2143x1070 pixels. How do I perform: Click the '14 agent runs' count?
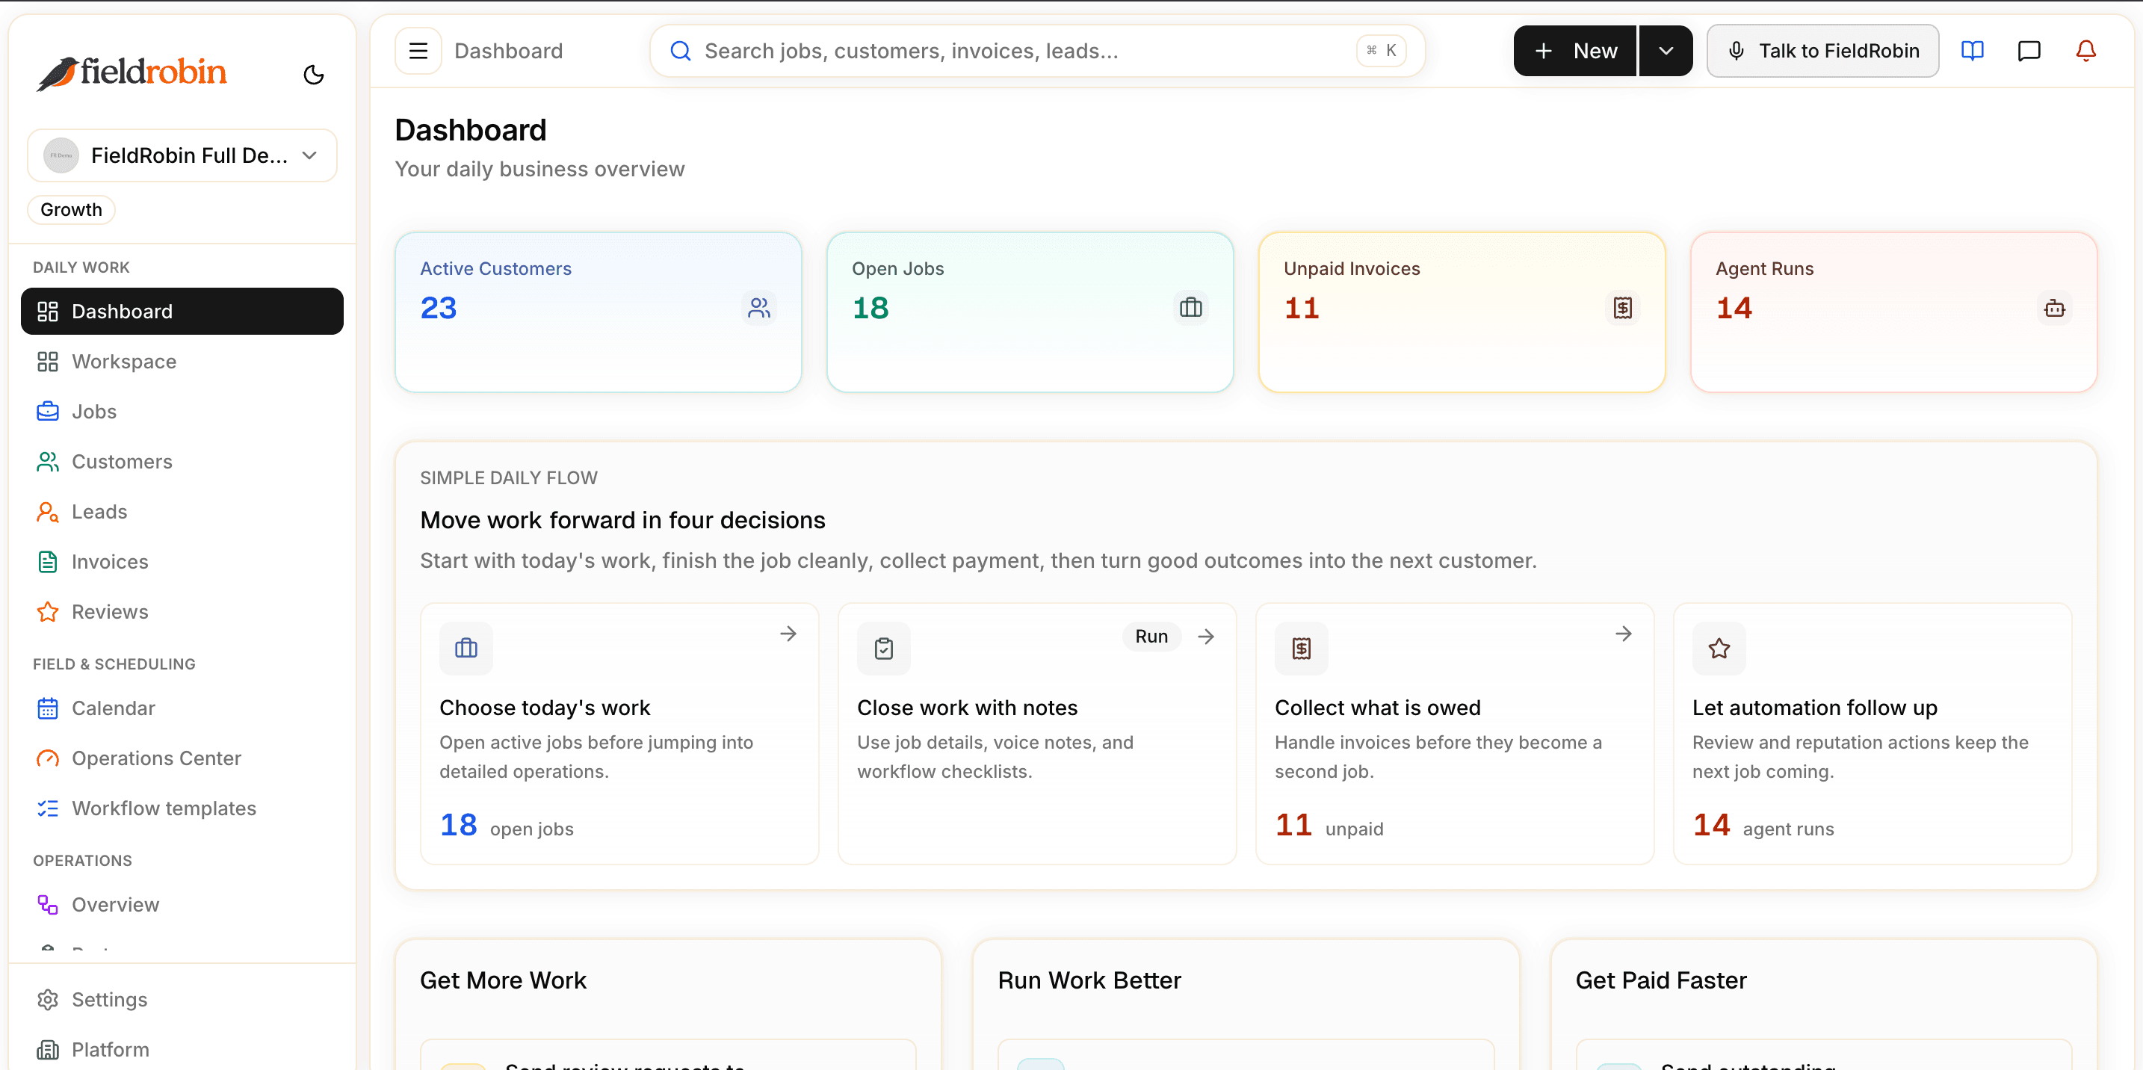(1763, 826)
